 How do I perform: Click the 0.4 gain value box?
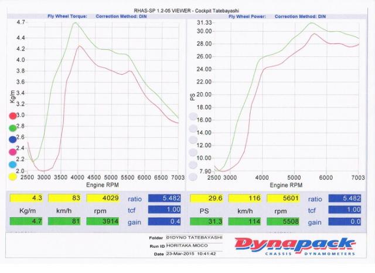click(x=166, y=223)
